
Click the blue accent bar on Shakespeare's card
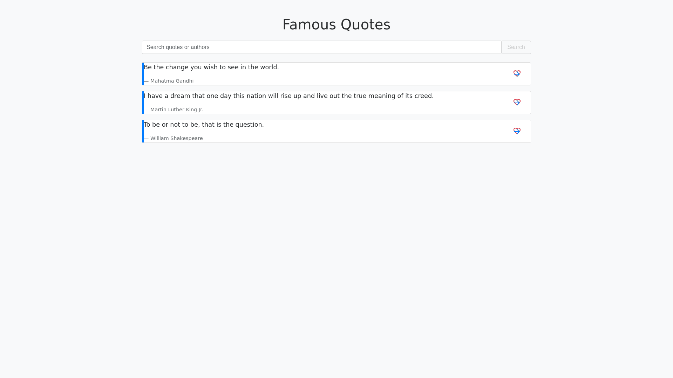(x=143, y=131)
